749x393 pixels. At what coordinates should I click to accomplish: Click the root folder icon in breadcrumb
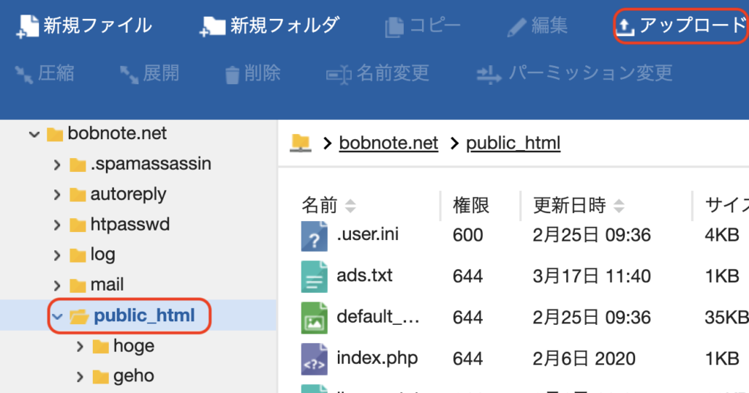pos(301,143)
